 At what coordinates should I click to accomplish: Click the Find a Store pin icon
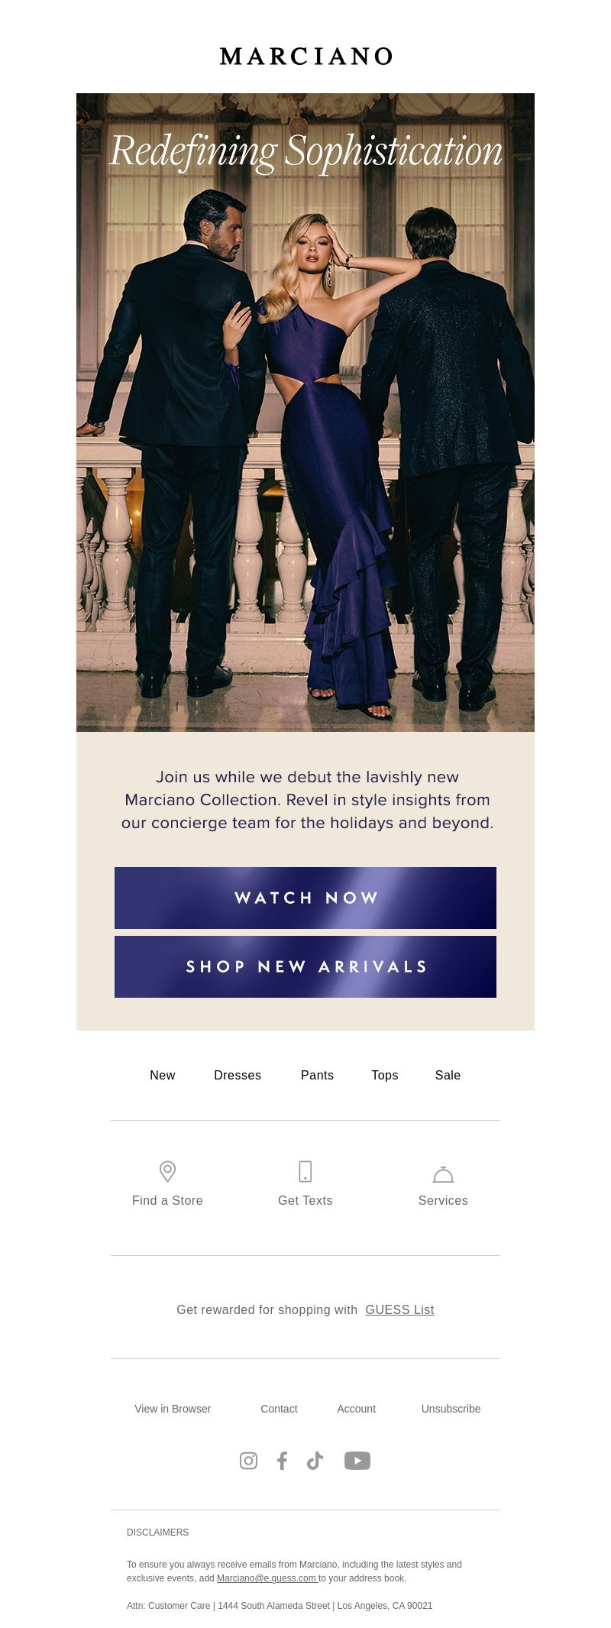coord(167,1171)
